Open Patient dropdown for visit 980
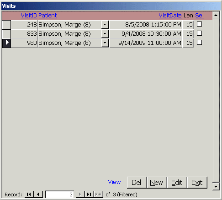 click(x=105, y=43)
